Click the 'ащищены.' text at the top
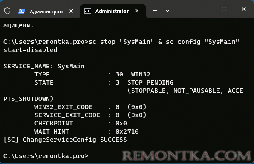 pyautogui.click(x=18, y=26)
